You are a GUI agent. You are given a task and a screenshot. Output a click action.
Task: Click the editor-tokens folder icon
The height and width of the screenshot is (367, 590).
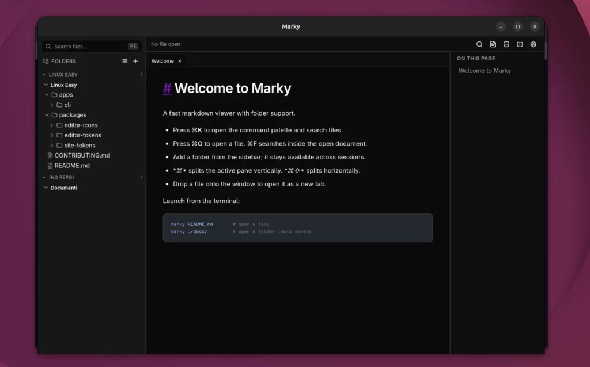pyautogui.click(x=59, y=135)
